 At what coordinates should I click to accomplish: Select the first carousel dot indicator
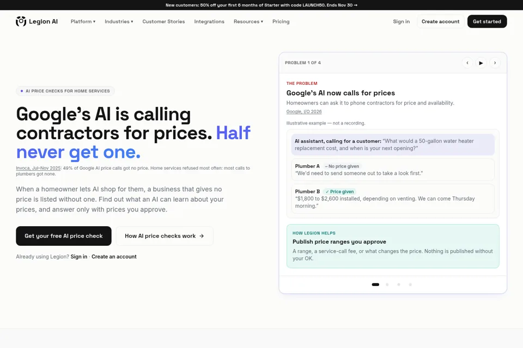click(x=375, y=284)
